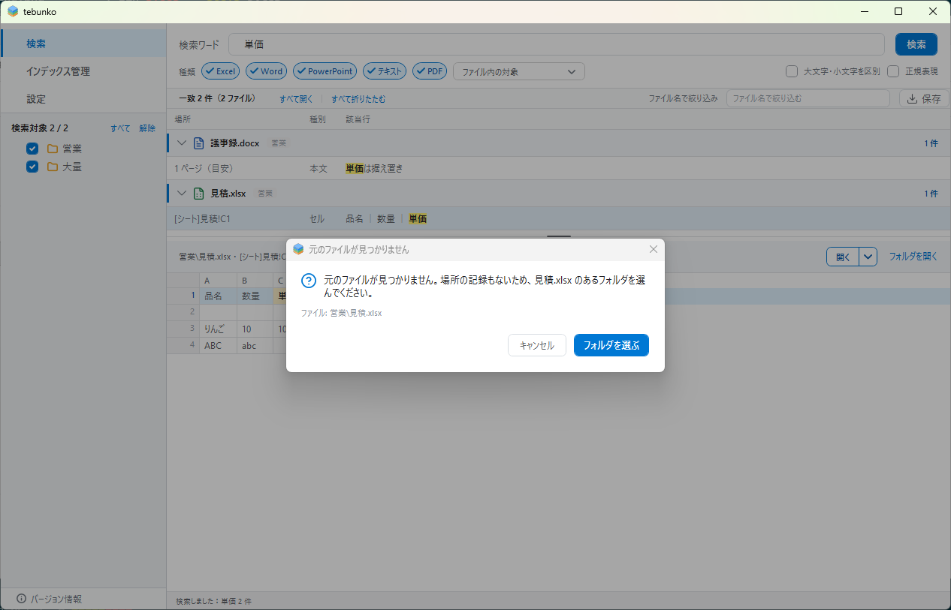Click the 検索しました：単価 2 件 status text
The width and height of the screenshot is (951, 610).
[x=214, y=601]
